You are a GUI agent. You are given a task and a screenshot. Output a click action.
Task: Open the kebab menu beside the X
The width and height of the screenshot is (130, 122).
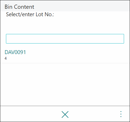(121, 114)
